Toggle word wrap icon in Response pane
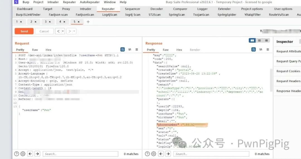301x159 pixels. coord(254,49)
